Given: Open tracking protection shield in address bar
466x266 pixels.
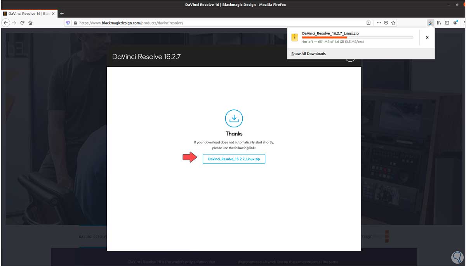Looking at the screenshot, I should pos(68,23).
